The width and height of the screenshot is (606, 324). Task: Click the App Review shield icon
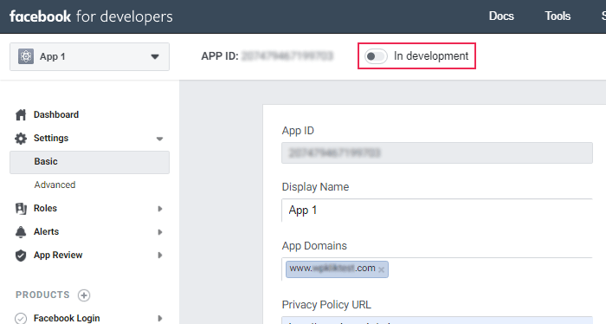(21, 256)
